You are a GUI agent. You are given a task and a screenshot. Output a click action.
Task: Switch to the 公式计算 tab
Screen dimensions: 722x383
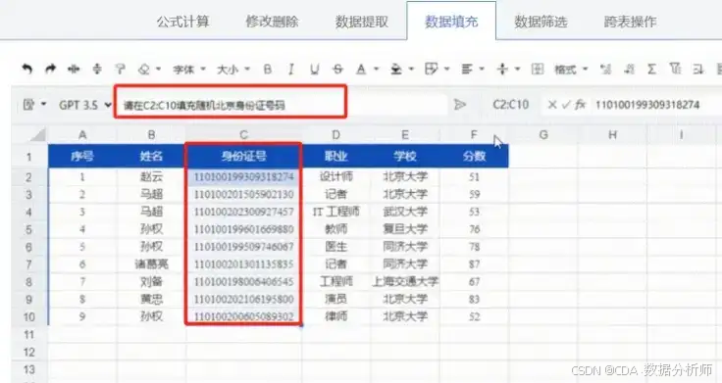182,22
